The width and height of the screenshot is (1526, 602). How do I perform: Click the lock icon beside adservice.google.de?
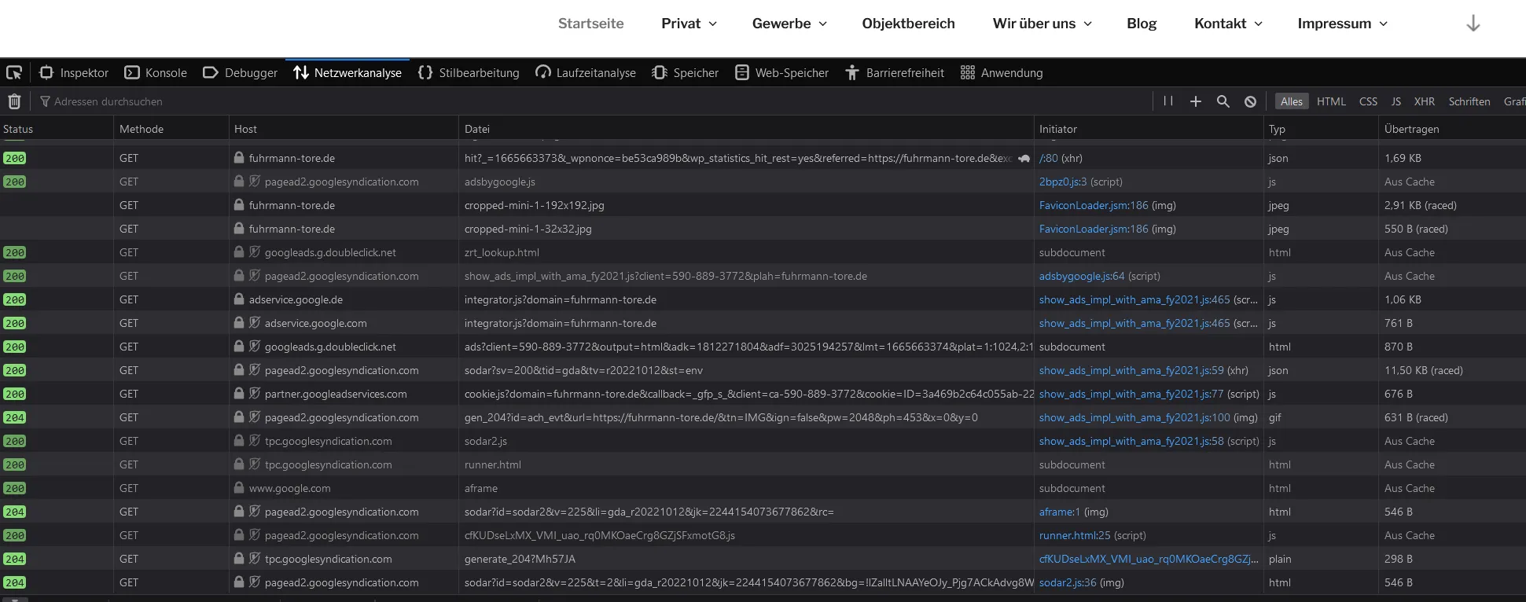coord(238,299)
